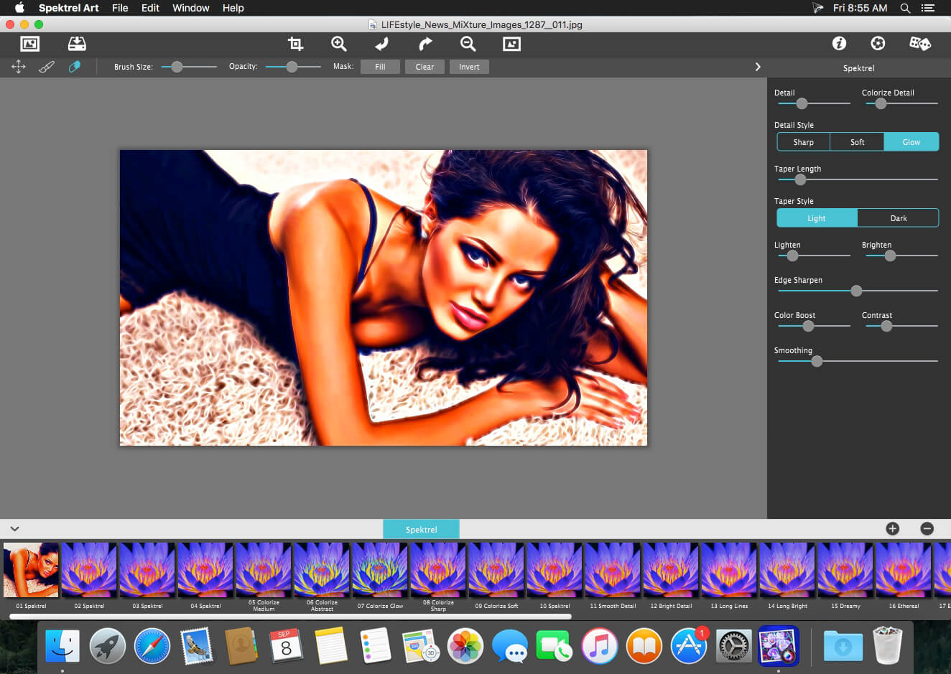951x674 pixels.
Task: Click the Edge Sharpen slider handle
Action: click(856, 291)
